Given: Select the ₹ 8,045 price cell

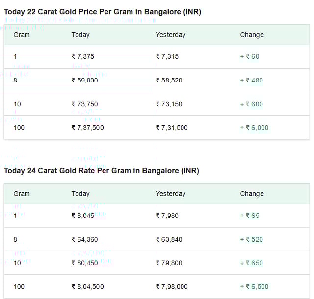Looking at the screenshot, I should (x=83, y=216).
